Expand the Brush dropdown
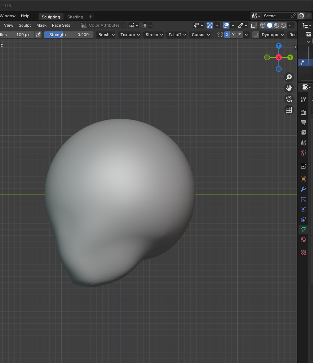Screen dimensions: 313x363 click(106, 35)
